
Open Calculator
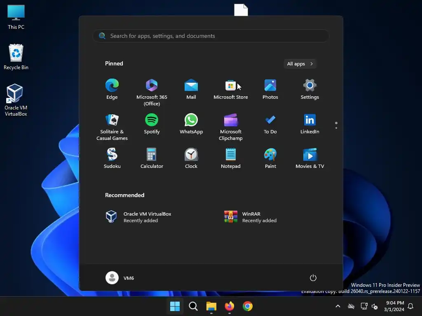152,158
